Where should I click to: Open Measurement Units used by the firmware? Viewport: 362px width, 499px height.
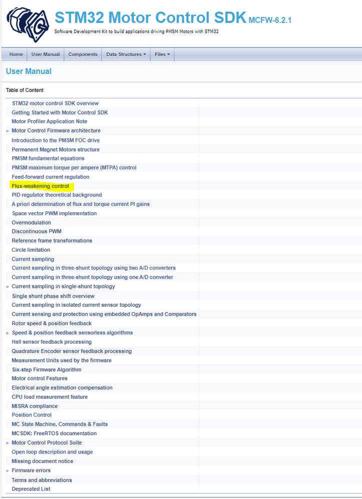click(62, 360)
